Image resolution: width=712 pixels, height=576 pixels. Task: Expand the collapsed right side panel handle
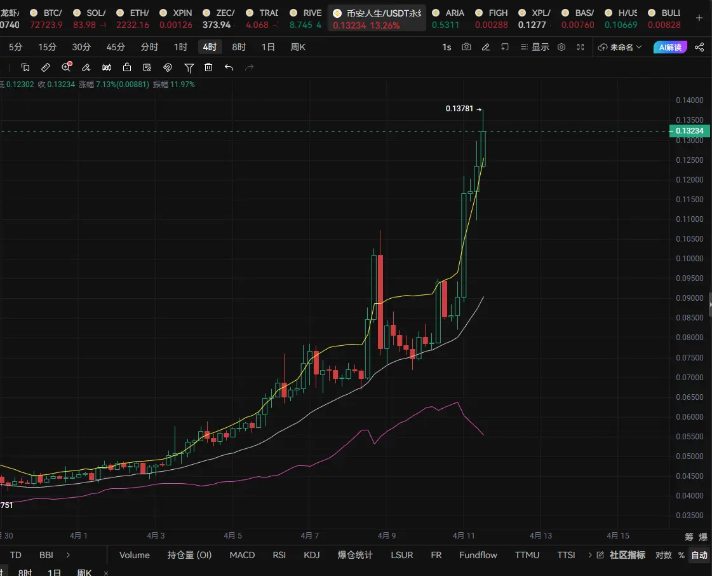pyautogui.click(x=710, y=304)
